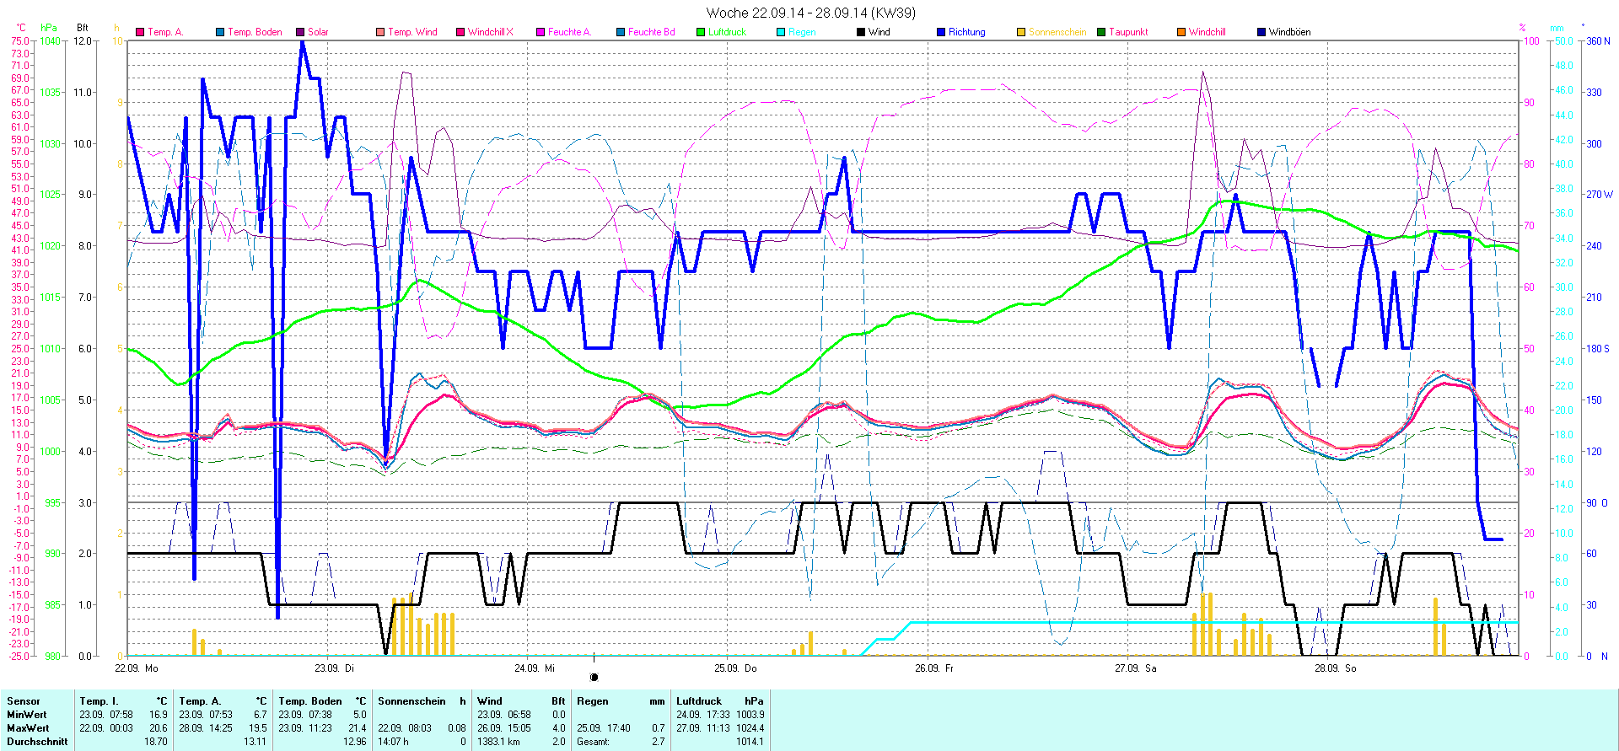Viewport: 1619px width, 751px height.
Task: Click the Taupunkt legend label
Action: click(x=1128, y=32)
